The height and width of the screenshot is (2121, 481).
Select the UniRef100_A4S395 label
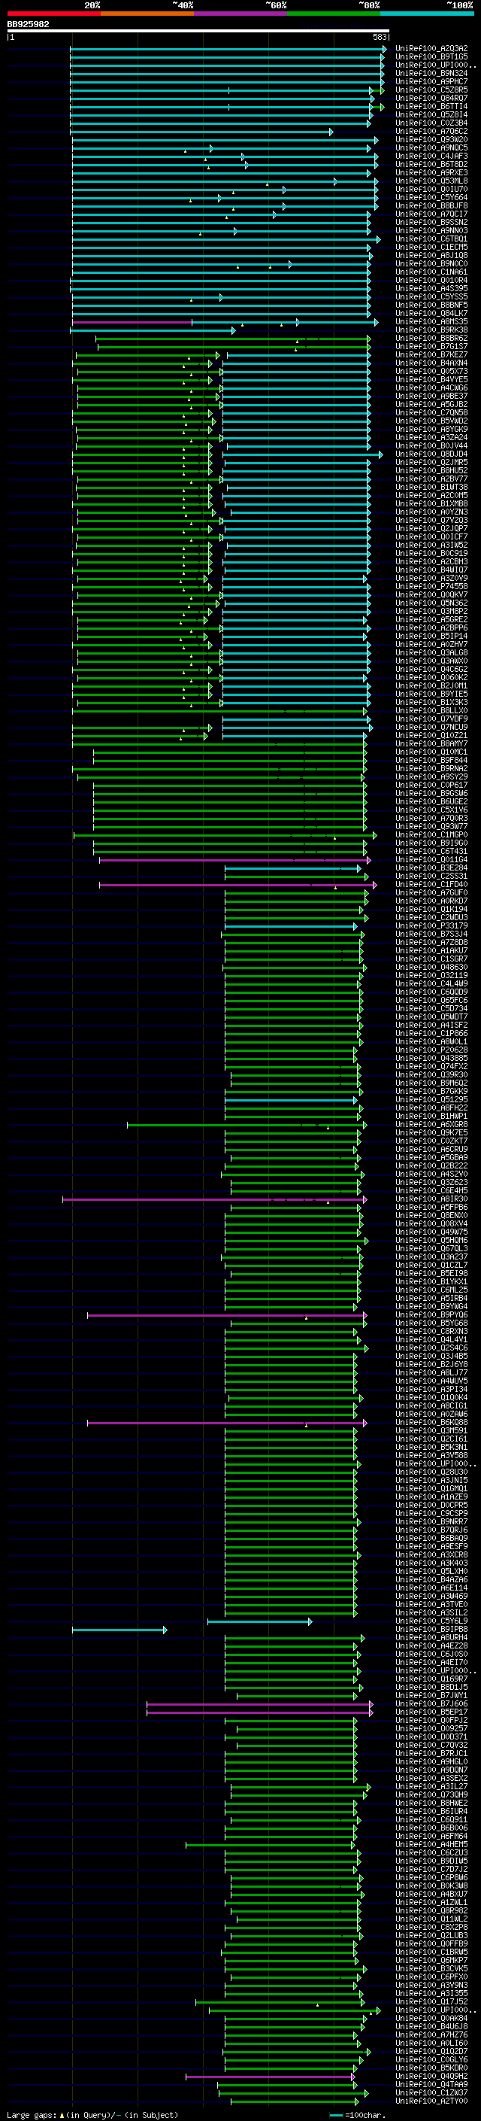(x=431, y=288)
